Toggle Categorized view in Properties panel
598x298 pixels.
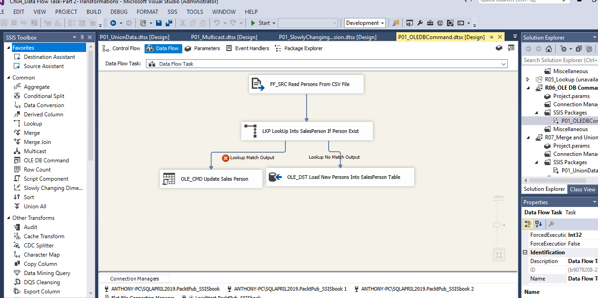(x=528, y=224)
